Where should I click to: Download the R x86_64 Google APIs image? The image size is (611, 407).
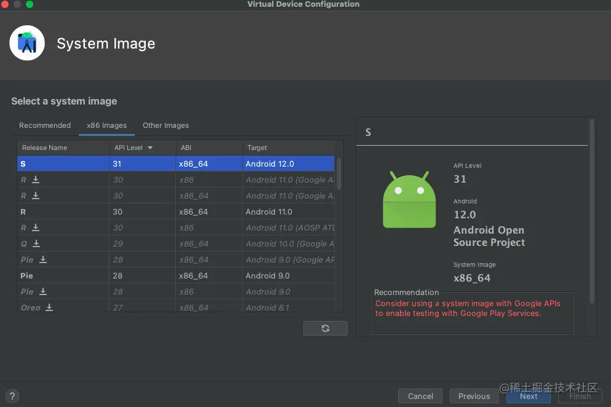coord(36,196)
